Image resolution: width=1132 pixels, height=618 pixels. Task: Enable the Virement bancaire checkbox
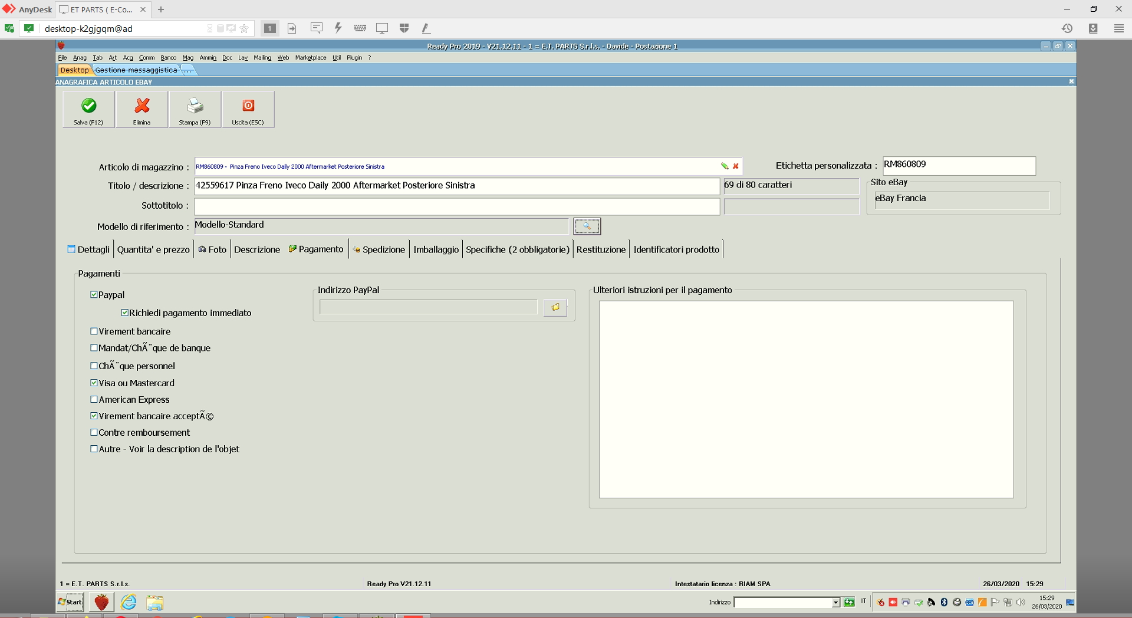(x=94, y=331)
